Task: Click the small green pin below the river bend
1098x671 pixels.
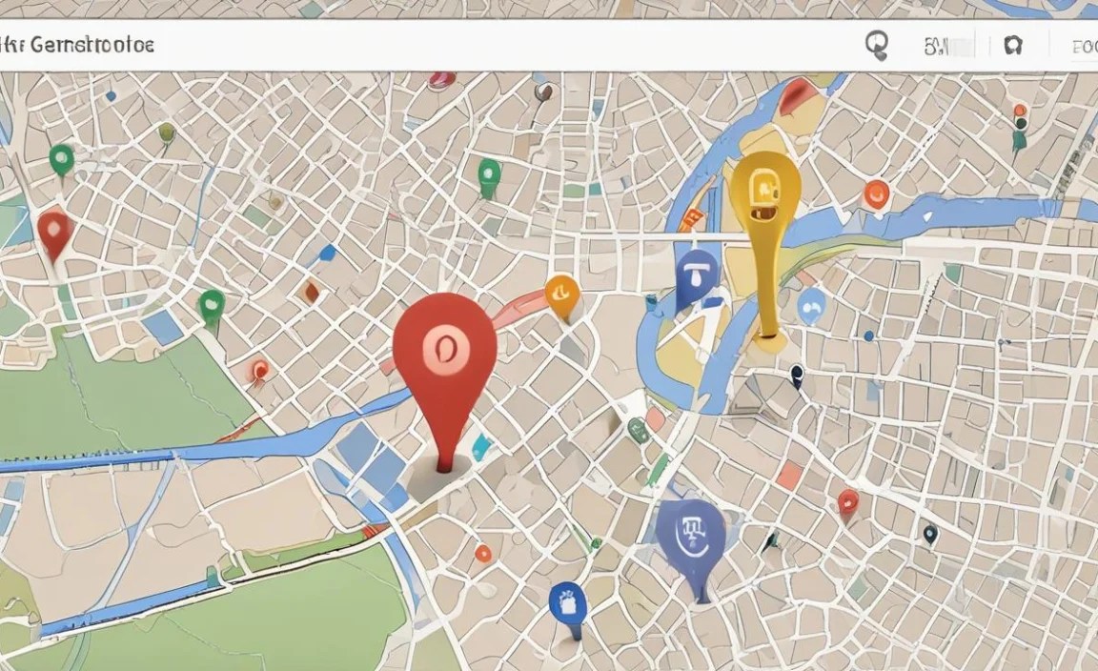Action: [x=638, y=429]
